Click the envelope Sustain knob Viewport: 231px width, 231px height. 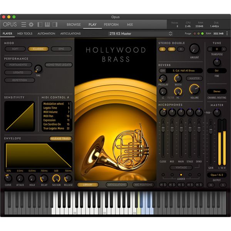(x=56, y=178)
